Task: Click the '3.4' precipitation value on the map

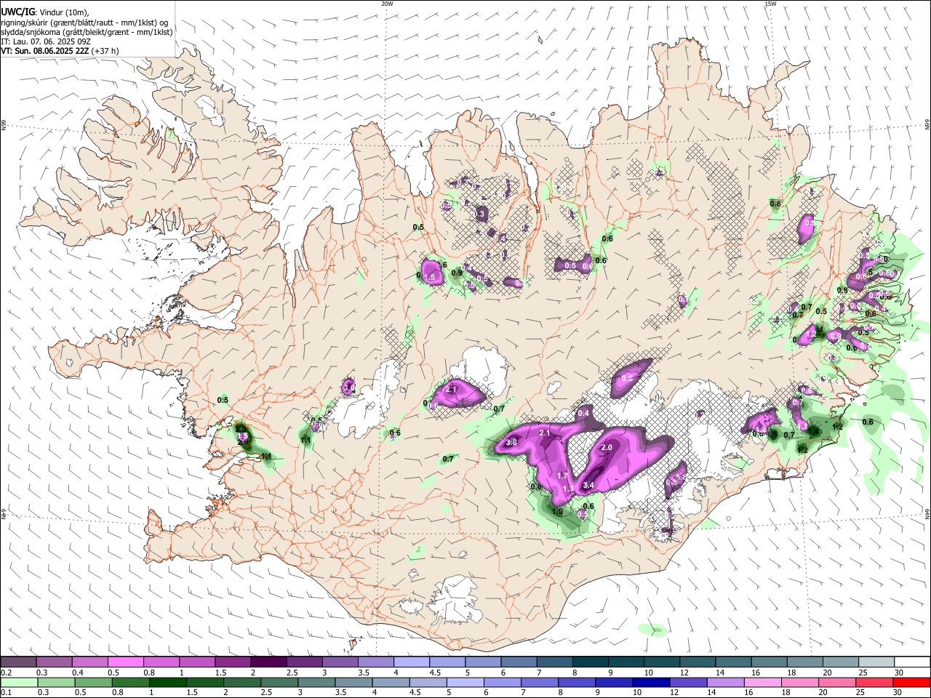Action: (589, 486)
